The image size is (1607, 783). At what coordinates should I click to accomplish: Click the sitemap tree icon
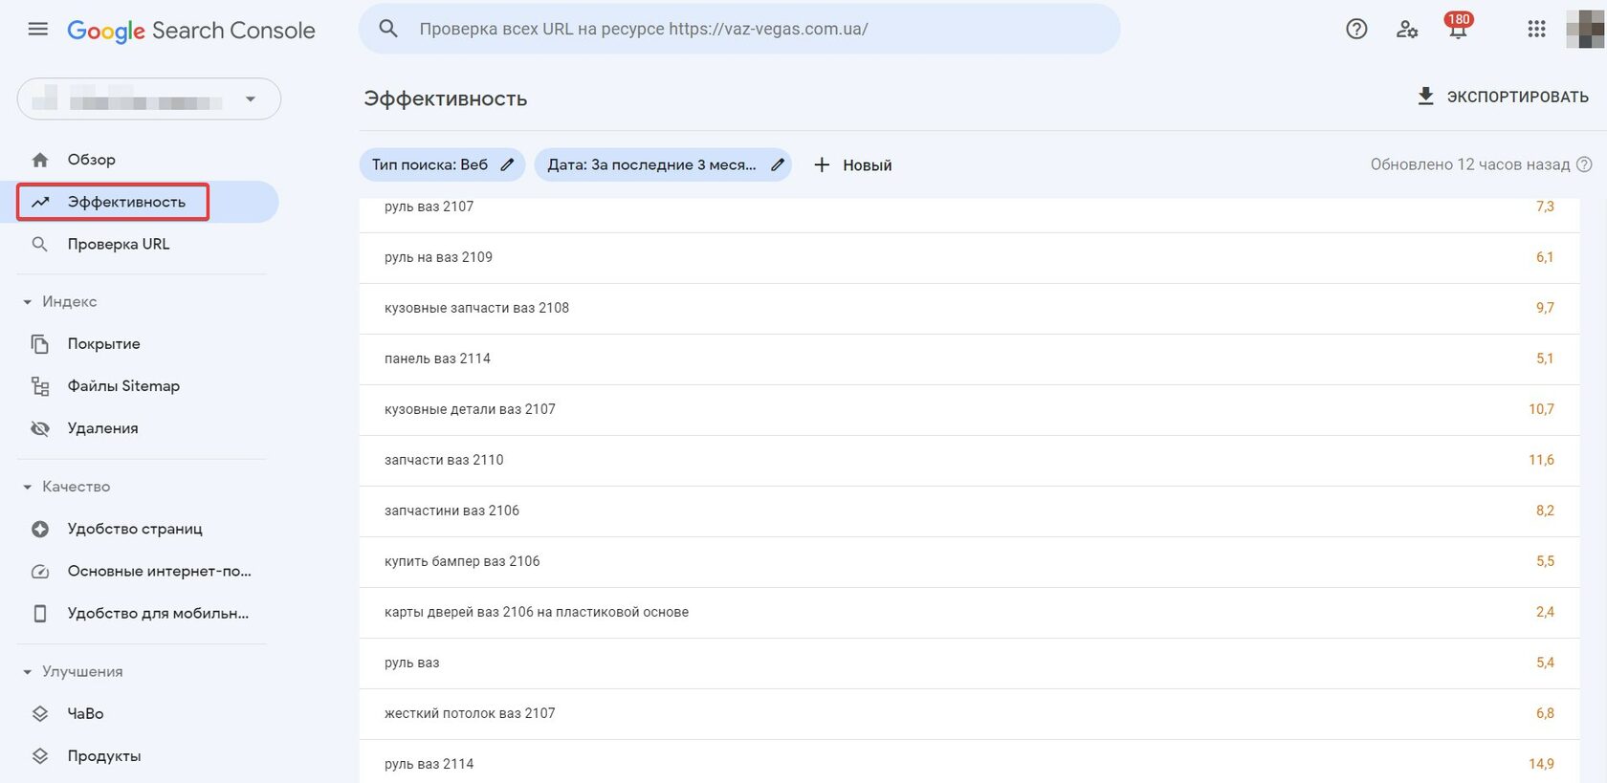(x=40, y=386)
